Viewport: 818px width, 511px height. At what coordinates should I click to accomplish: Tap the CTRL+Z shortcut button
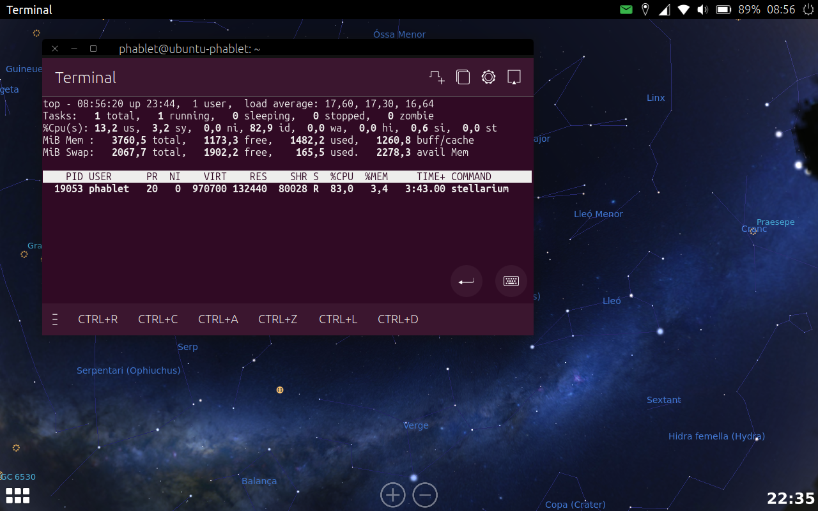point(278,319)
